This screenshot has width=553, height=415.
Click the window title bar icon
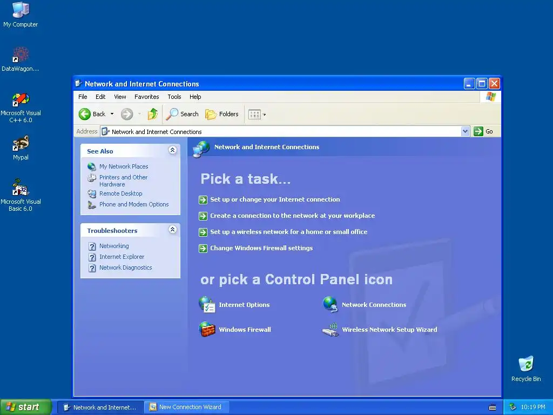(x=79, y=84)
